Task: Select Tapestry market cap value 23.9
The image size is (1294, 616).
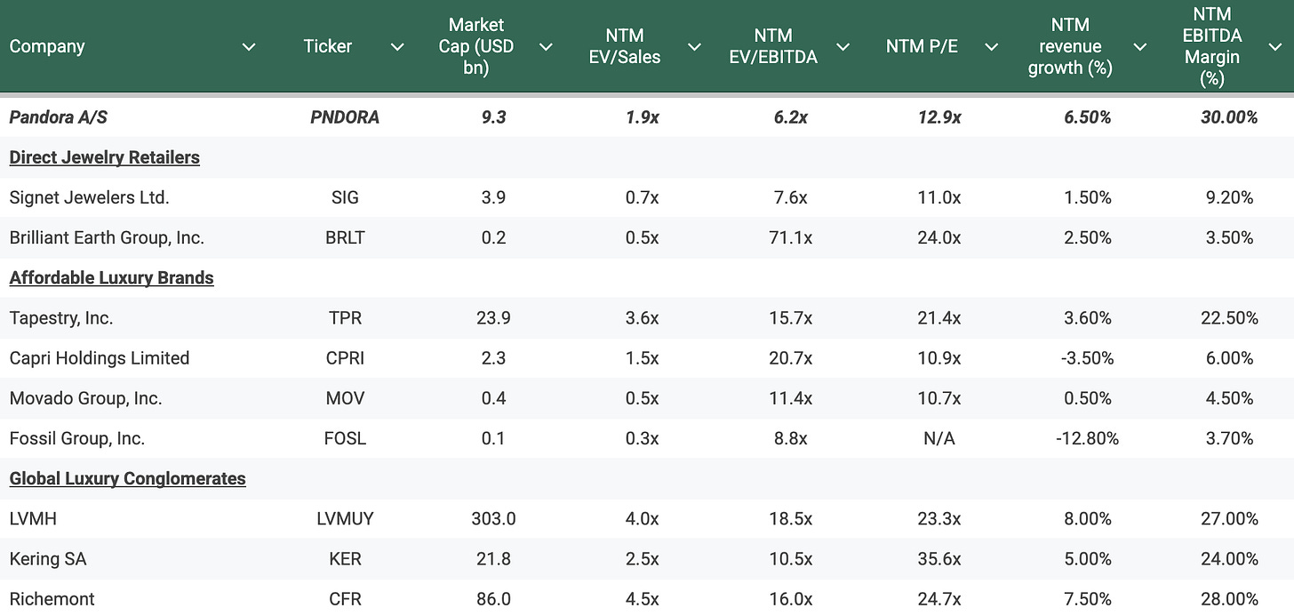Action: coord(493,318)
